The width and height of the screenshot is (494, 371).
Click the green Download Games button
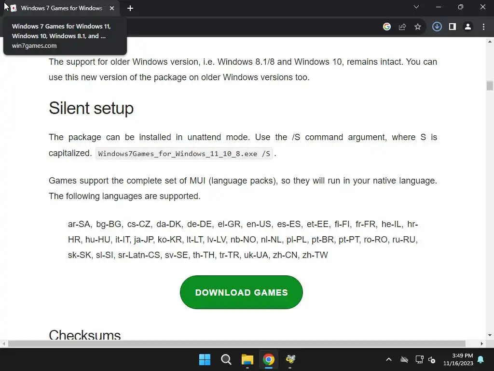point(241,292)
